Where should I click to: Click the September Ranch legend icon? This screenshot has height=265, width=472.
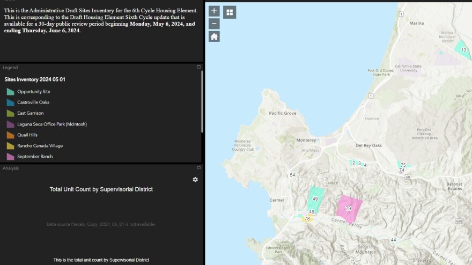tap(10, 157)
